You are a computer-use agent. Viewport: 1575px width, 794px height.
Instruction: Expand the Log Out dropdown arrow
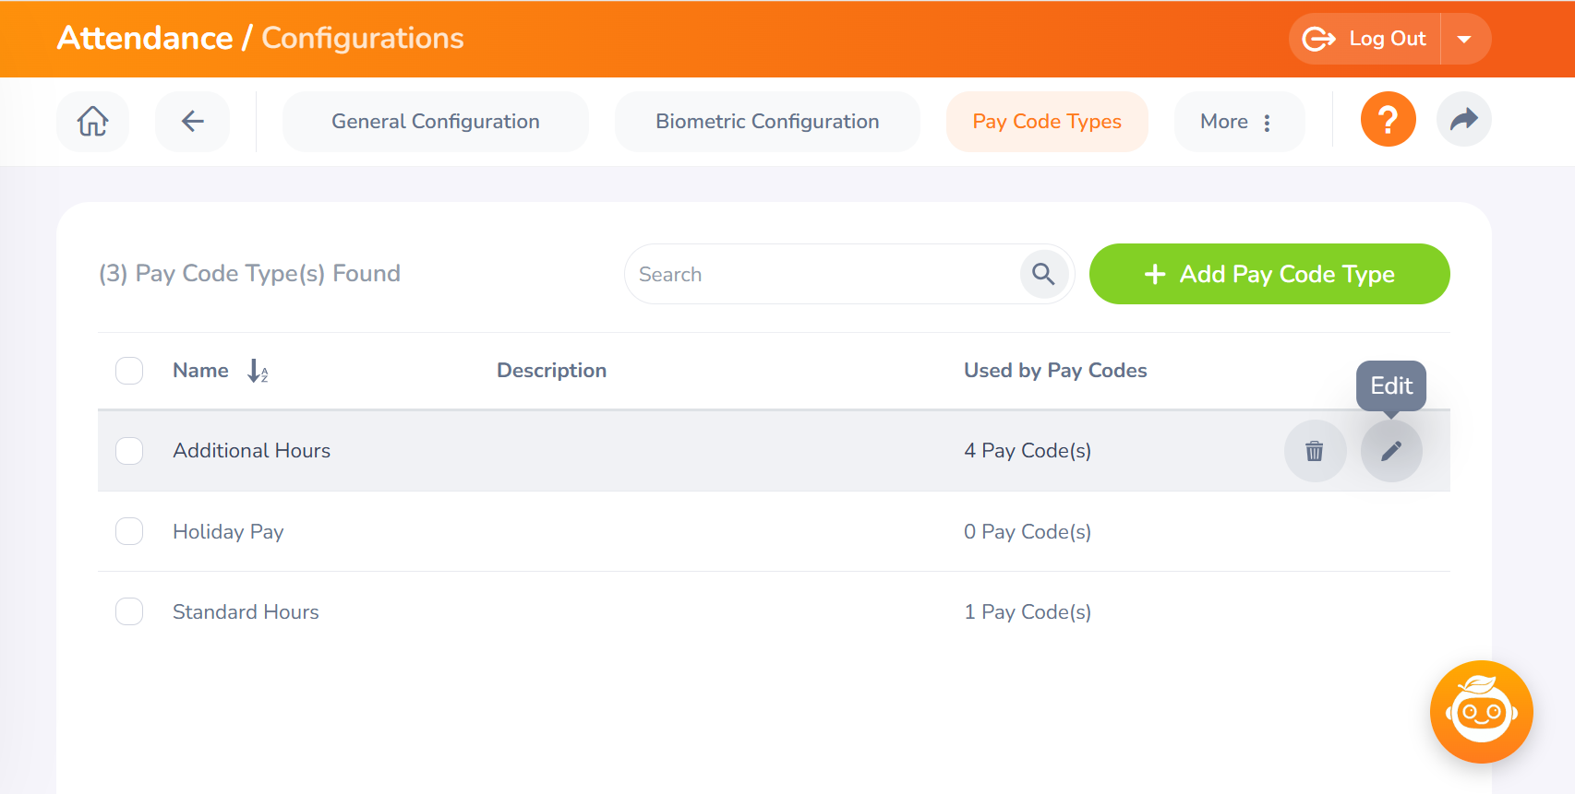tap(1464, 39)
